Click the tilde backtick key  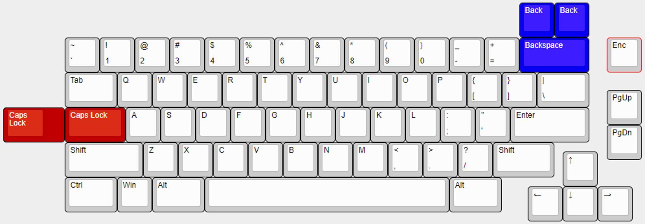tap(82, 55)
